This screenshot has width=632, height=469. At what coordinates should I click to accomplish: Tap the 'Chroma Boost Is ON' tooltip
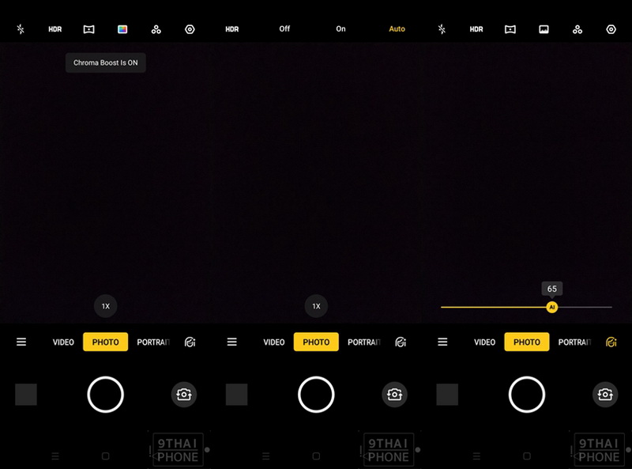[x=106, y=62]
